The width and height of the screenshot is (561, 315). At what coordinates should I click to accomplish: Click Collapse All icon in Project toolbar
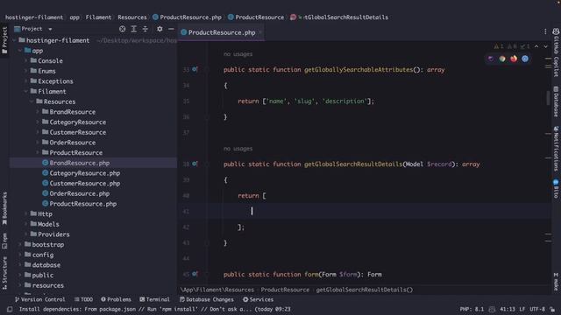click(146, 29)
